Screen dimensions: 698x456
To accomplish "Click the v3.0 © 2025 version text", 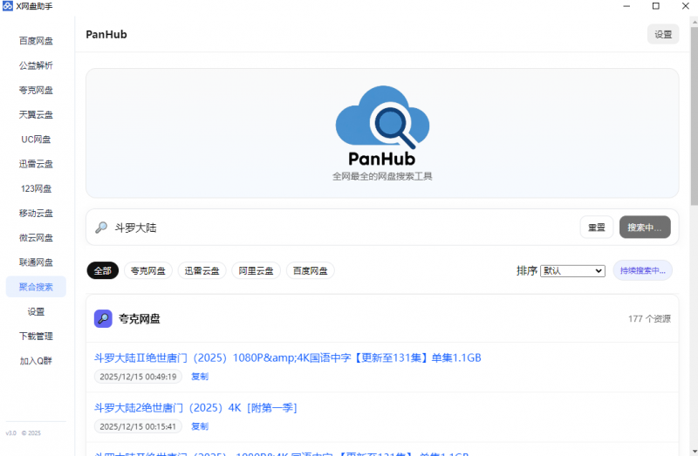I will click(x=24, y=432).
